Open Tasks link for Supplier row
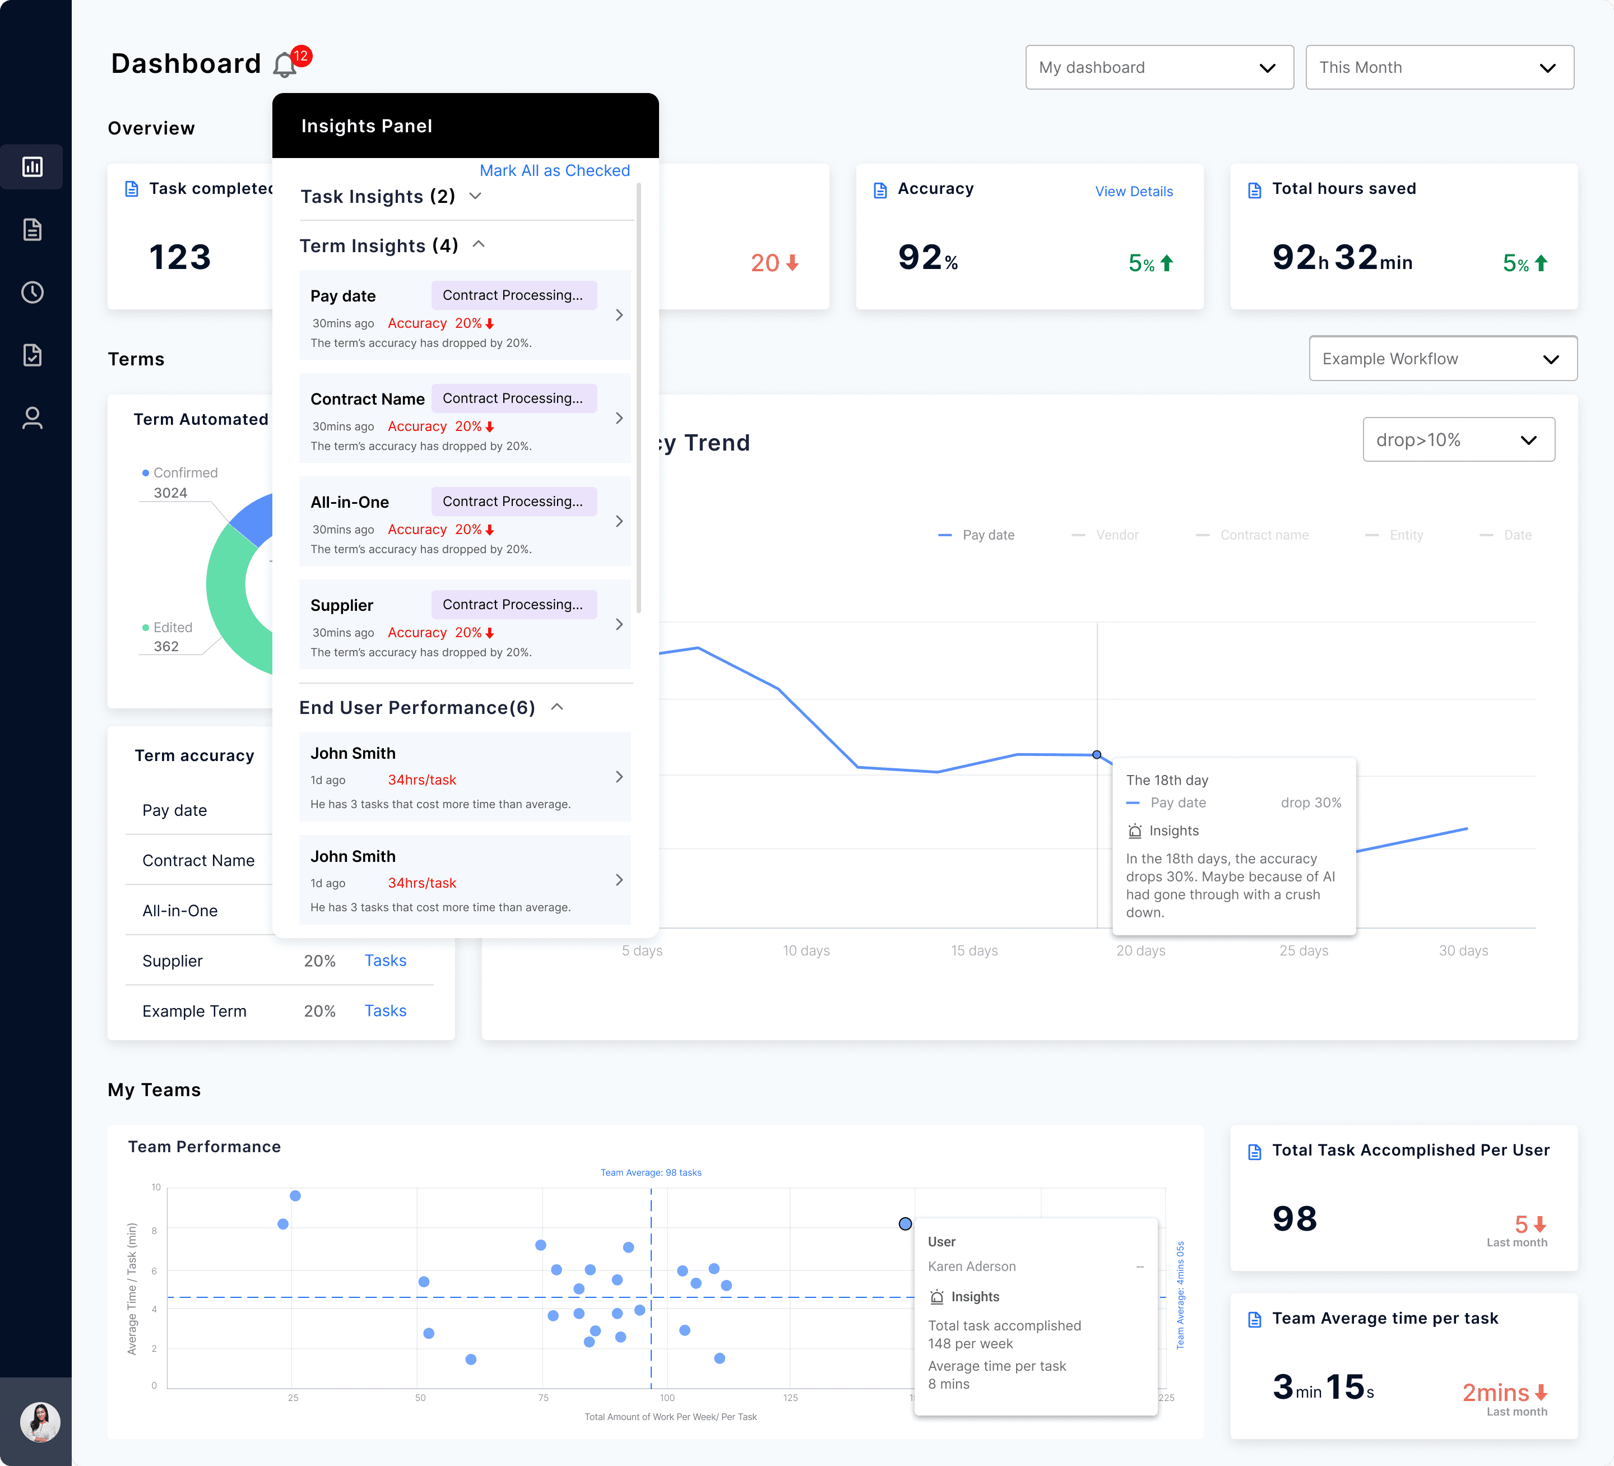The width and height of the screenshot is (1614, 1466). point(385,961)
